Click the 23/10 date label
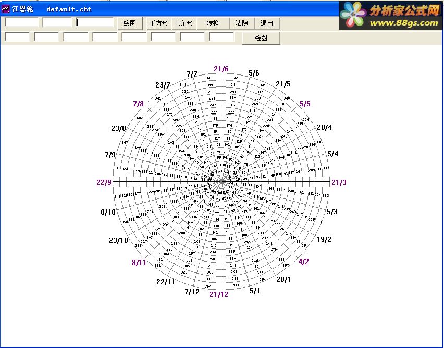This screenshot has width=444, height=348. point(119,240)
